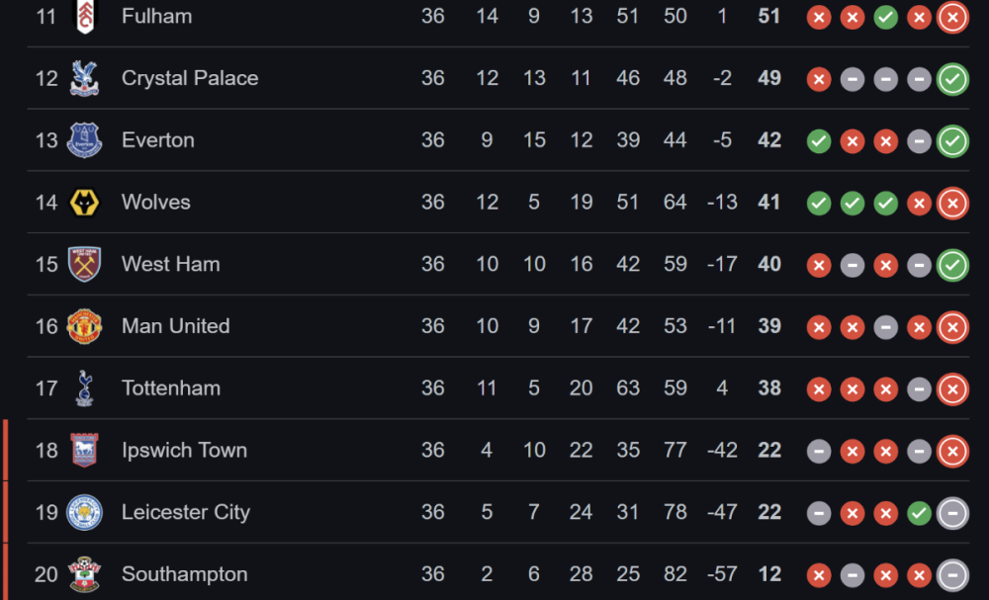Click Crystal Palace's latest win result icon
The width and height of the screenshot is (989, 600).
click(952, 79)
